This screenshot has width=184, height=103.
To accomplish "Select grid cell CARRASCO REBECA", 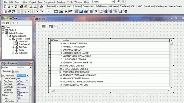I will (x=116, y=50).
